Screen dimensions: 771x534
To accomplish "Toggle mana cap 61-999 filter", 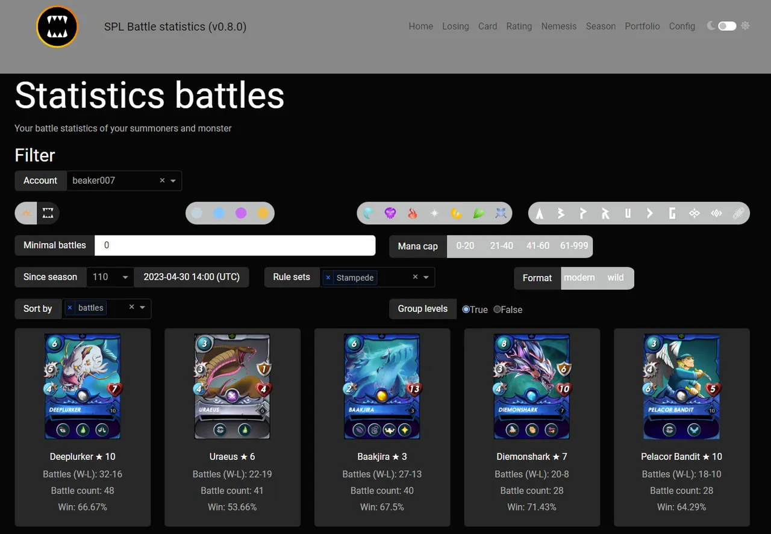I will (x=574, y=246).
